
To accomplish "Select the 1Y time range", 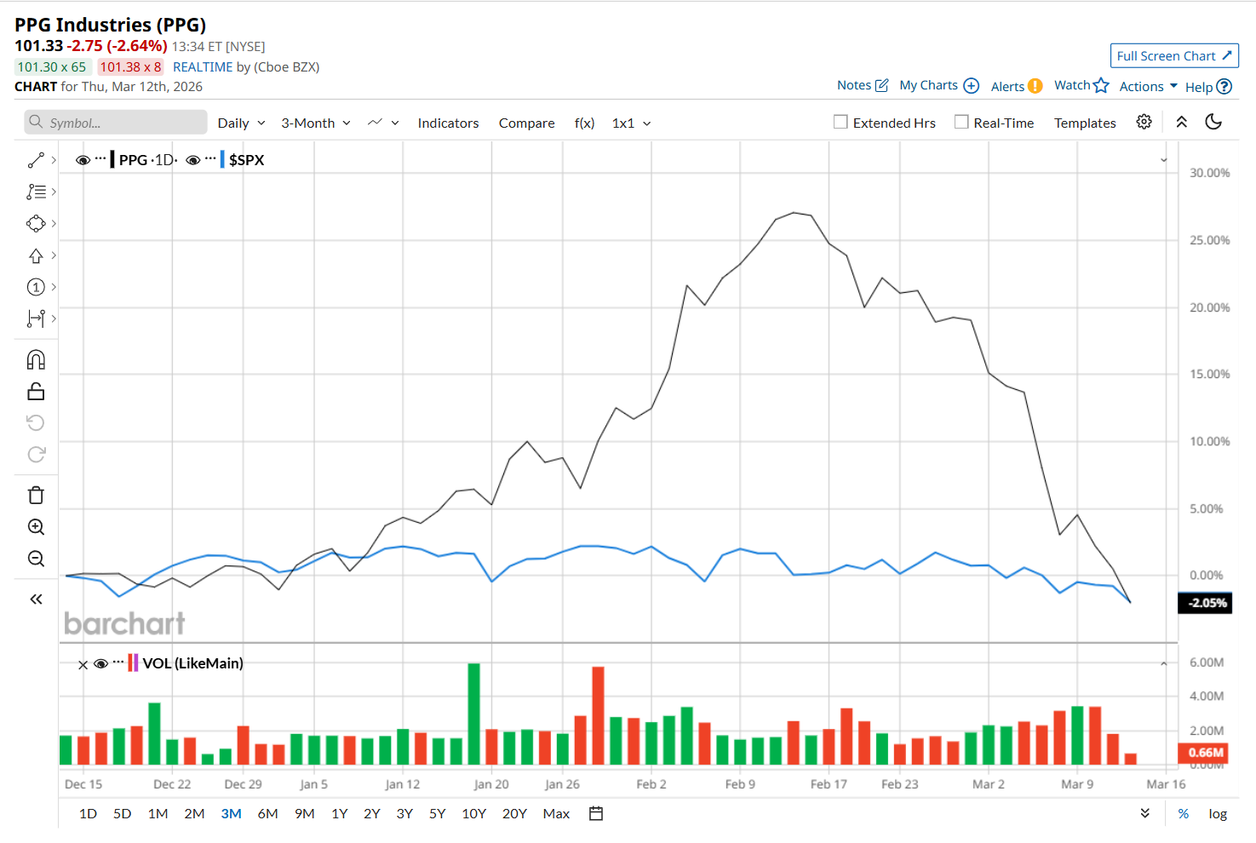I will click(x=340, y=813).
